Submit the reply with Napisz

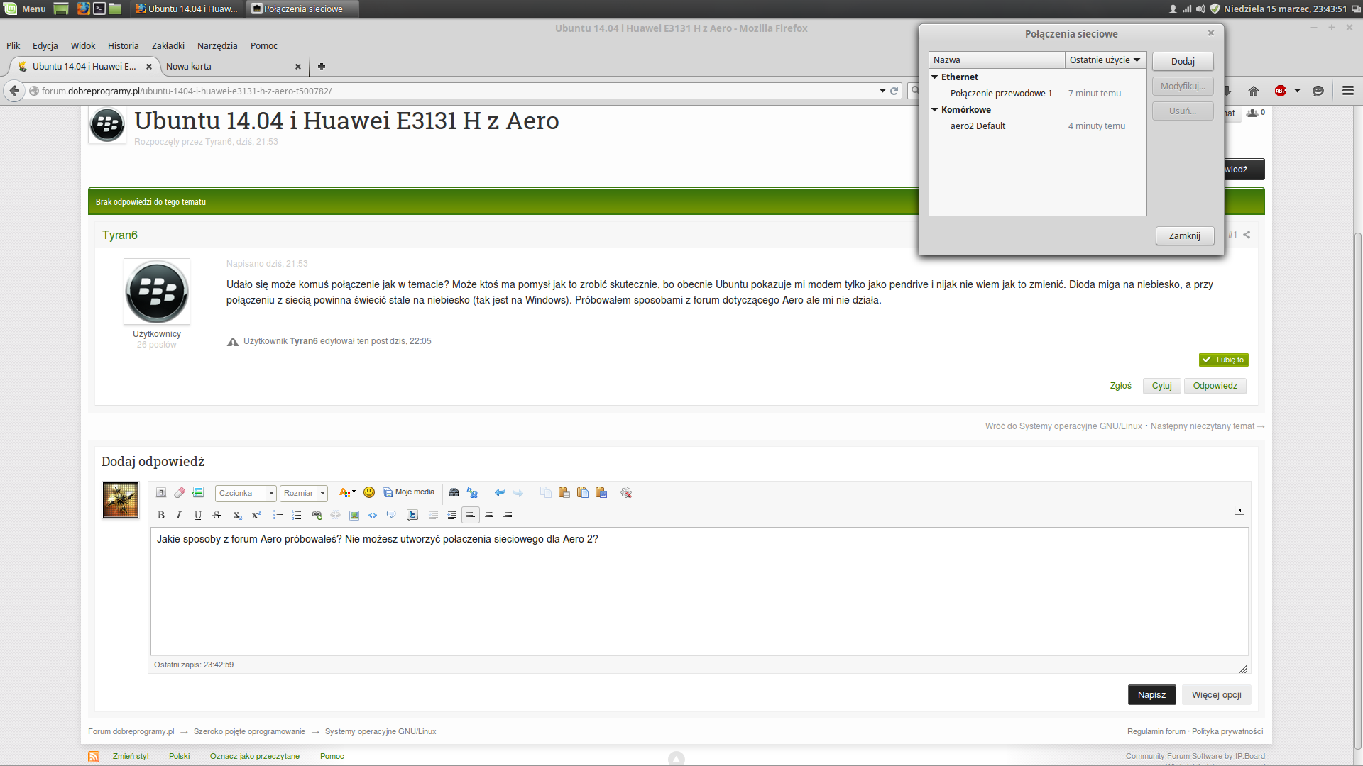point(1151,695)
